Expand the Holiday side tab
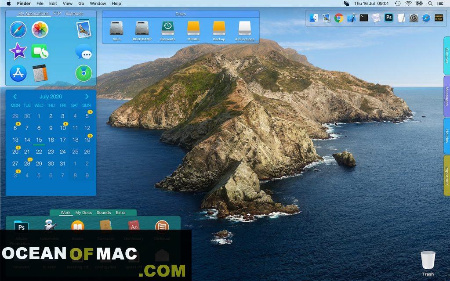Viewport: 450px width, 281px height. click(x=447, y=136)
